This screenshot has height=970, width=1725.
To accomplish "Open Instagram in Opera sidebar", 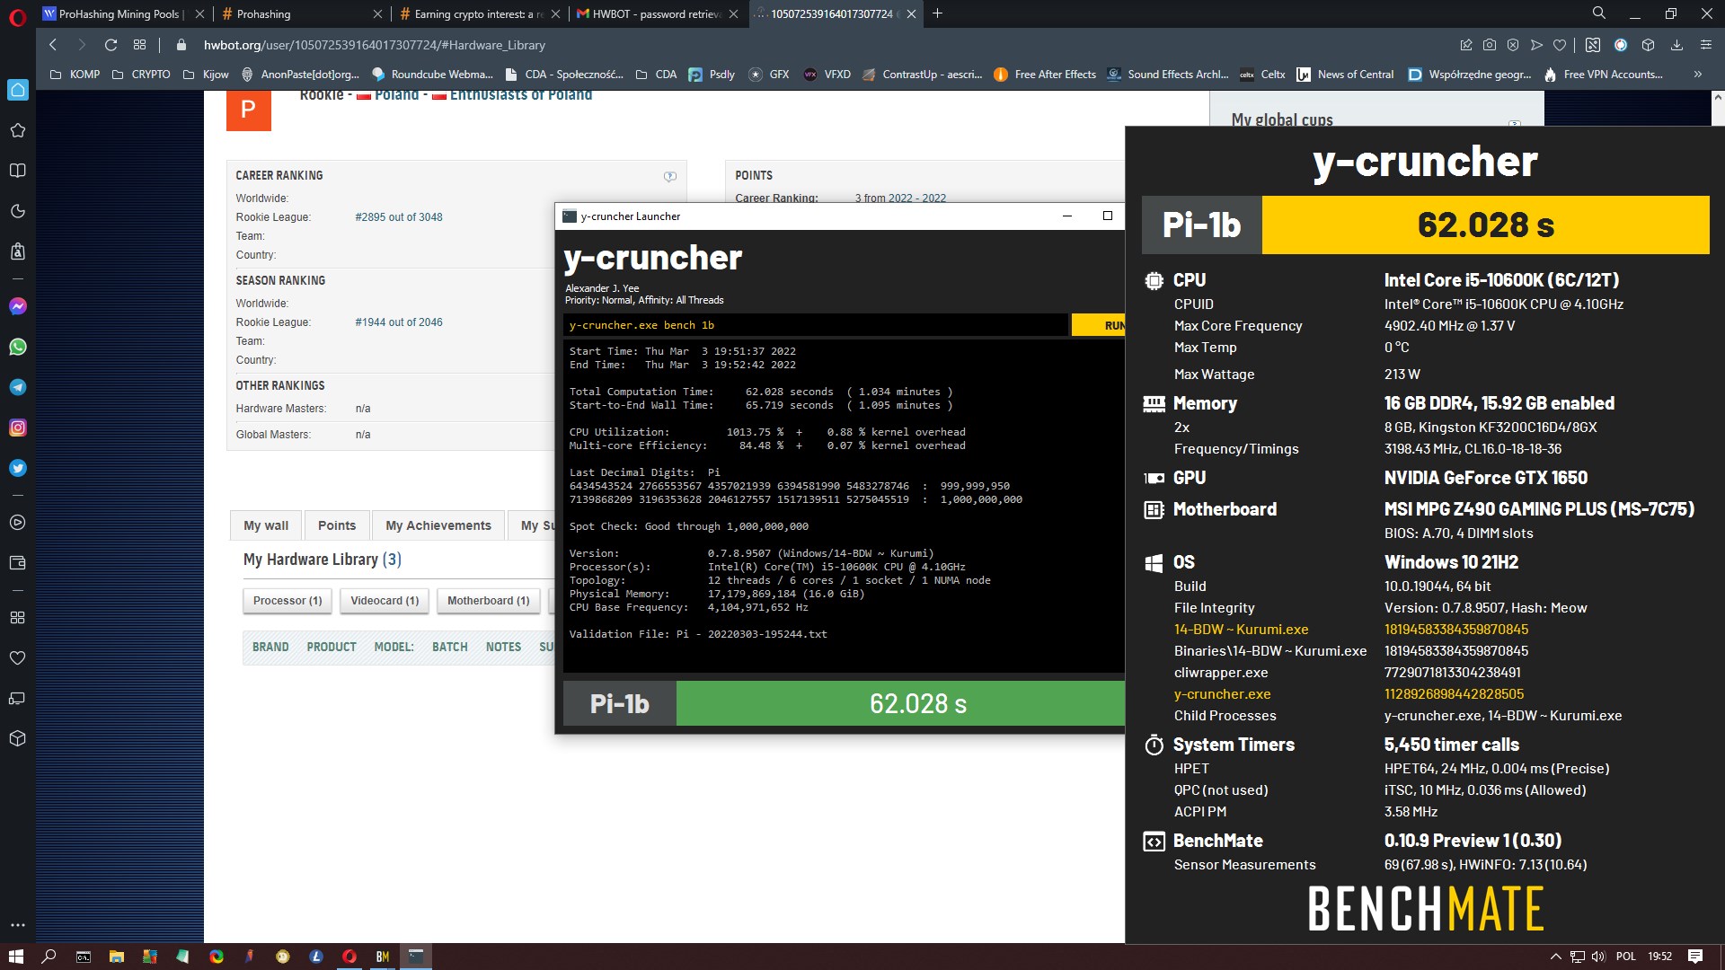I will (17, 428).
